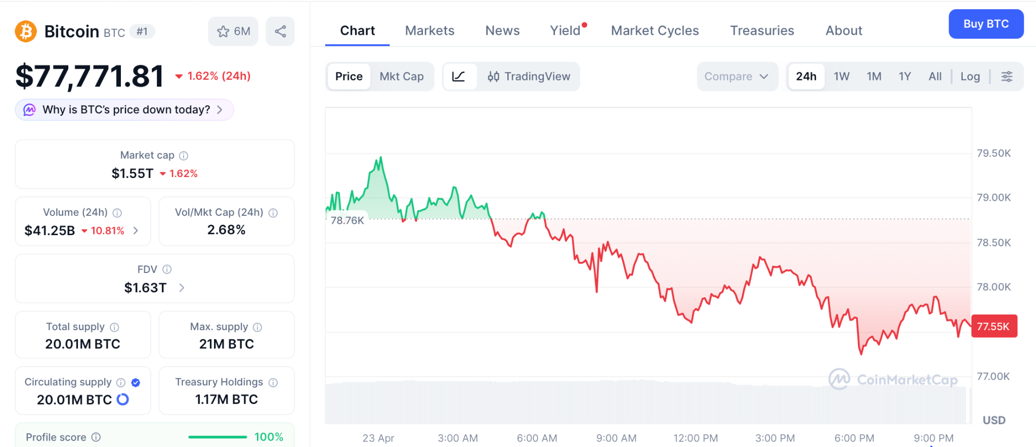Click the Profile score progress bar
The width and height of the screenshot is (1036, 447).
tap(218, 437)
